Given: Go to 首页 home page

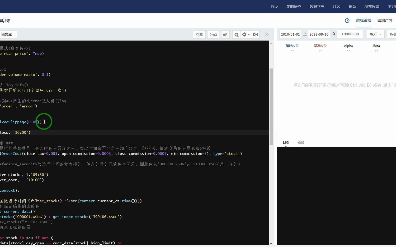Looking at the screenshot, I should pos(274,7).
